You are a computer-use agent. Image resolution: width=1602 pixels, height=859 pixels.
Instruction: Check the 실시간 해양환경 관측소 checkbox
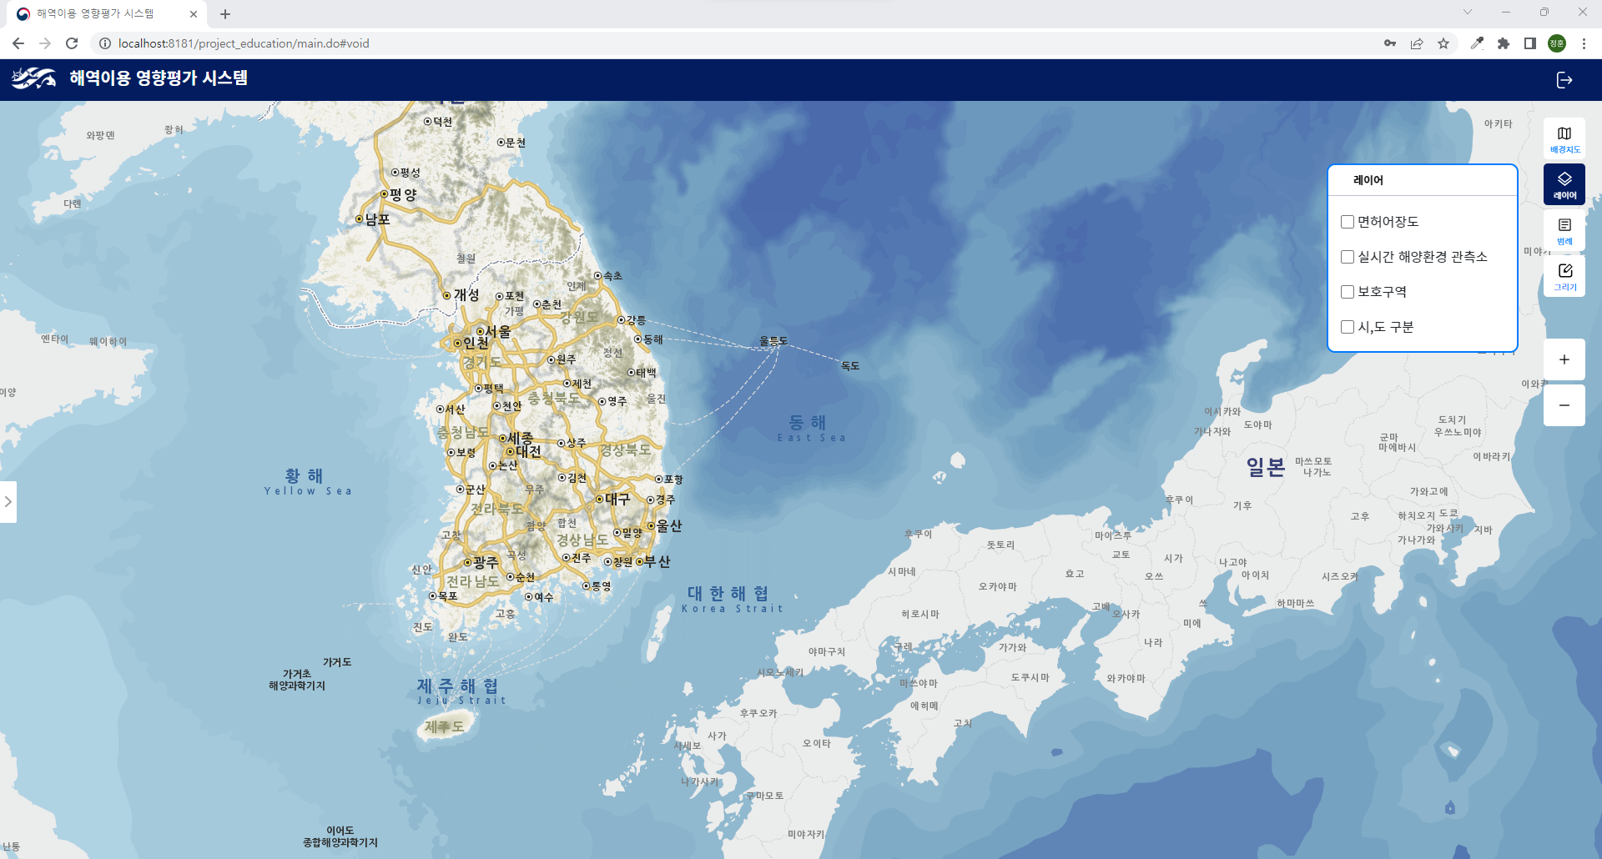(1348, 256)
